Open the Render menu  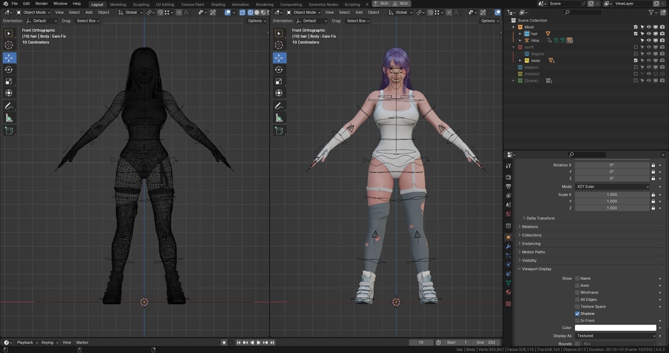42,4
